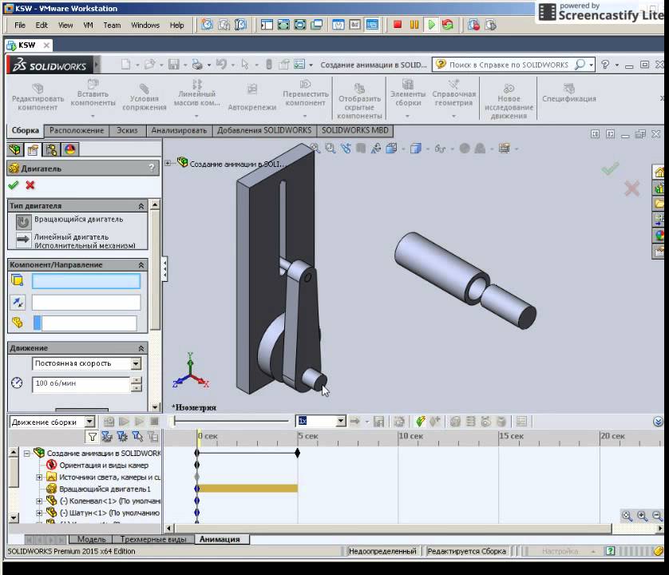Switch to the Трехмерные виды tab
The height and width of the screenshot is (575, 669).
pos(153,540)
